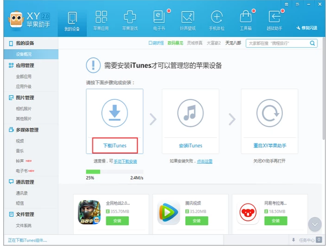This screenshot has width=326, height=247.
Task: Open 任务中心 in the status bar
Action: tap(305, 240)
